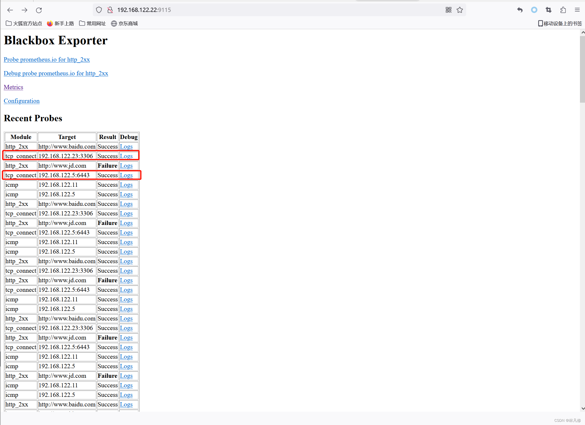
Task: Open Logs for first icmp 192.168.122.5 probe
Action: [126, 194]
